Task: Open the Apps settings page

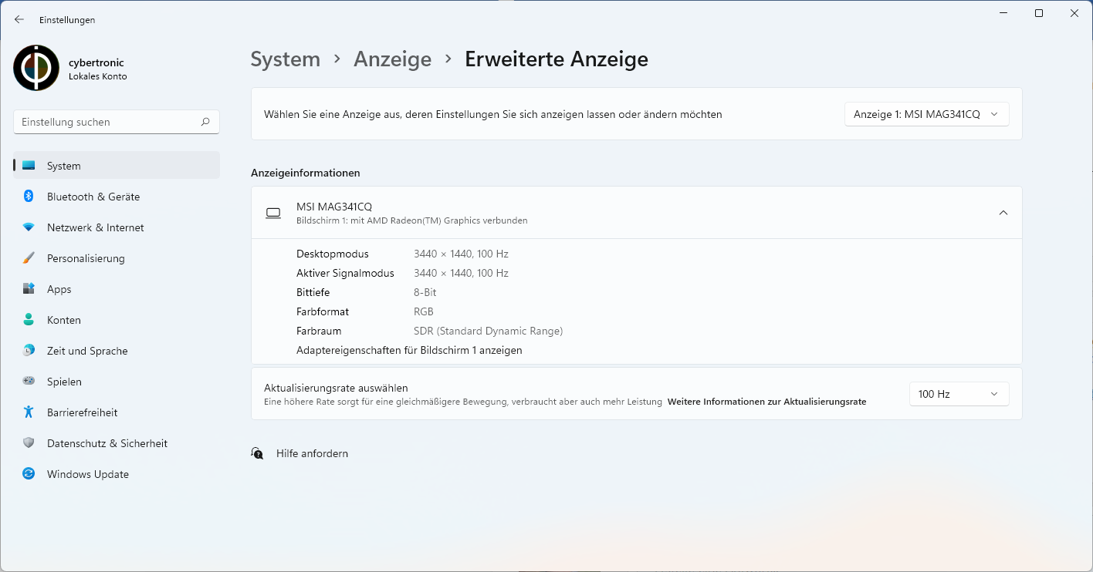Action: pos(117,289)
